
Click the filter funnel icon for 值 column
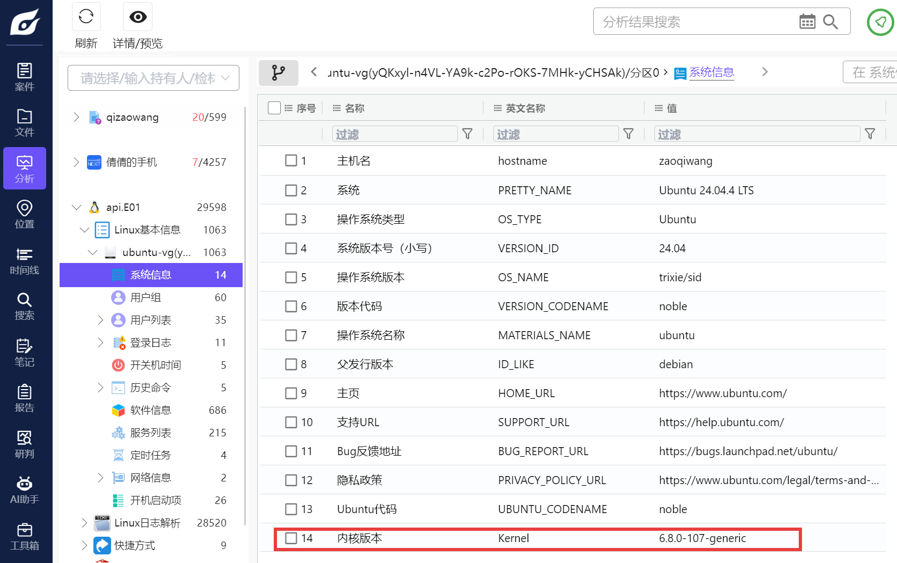870,134
